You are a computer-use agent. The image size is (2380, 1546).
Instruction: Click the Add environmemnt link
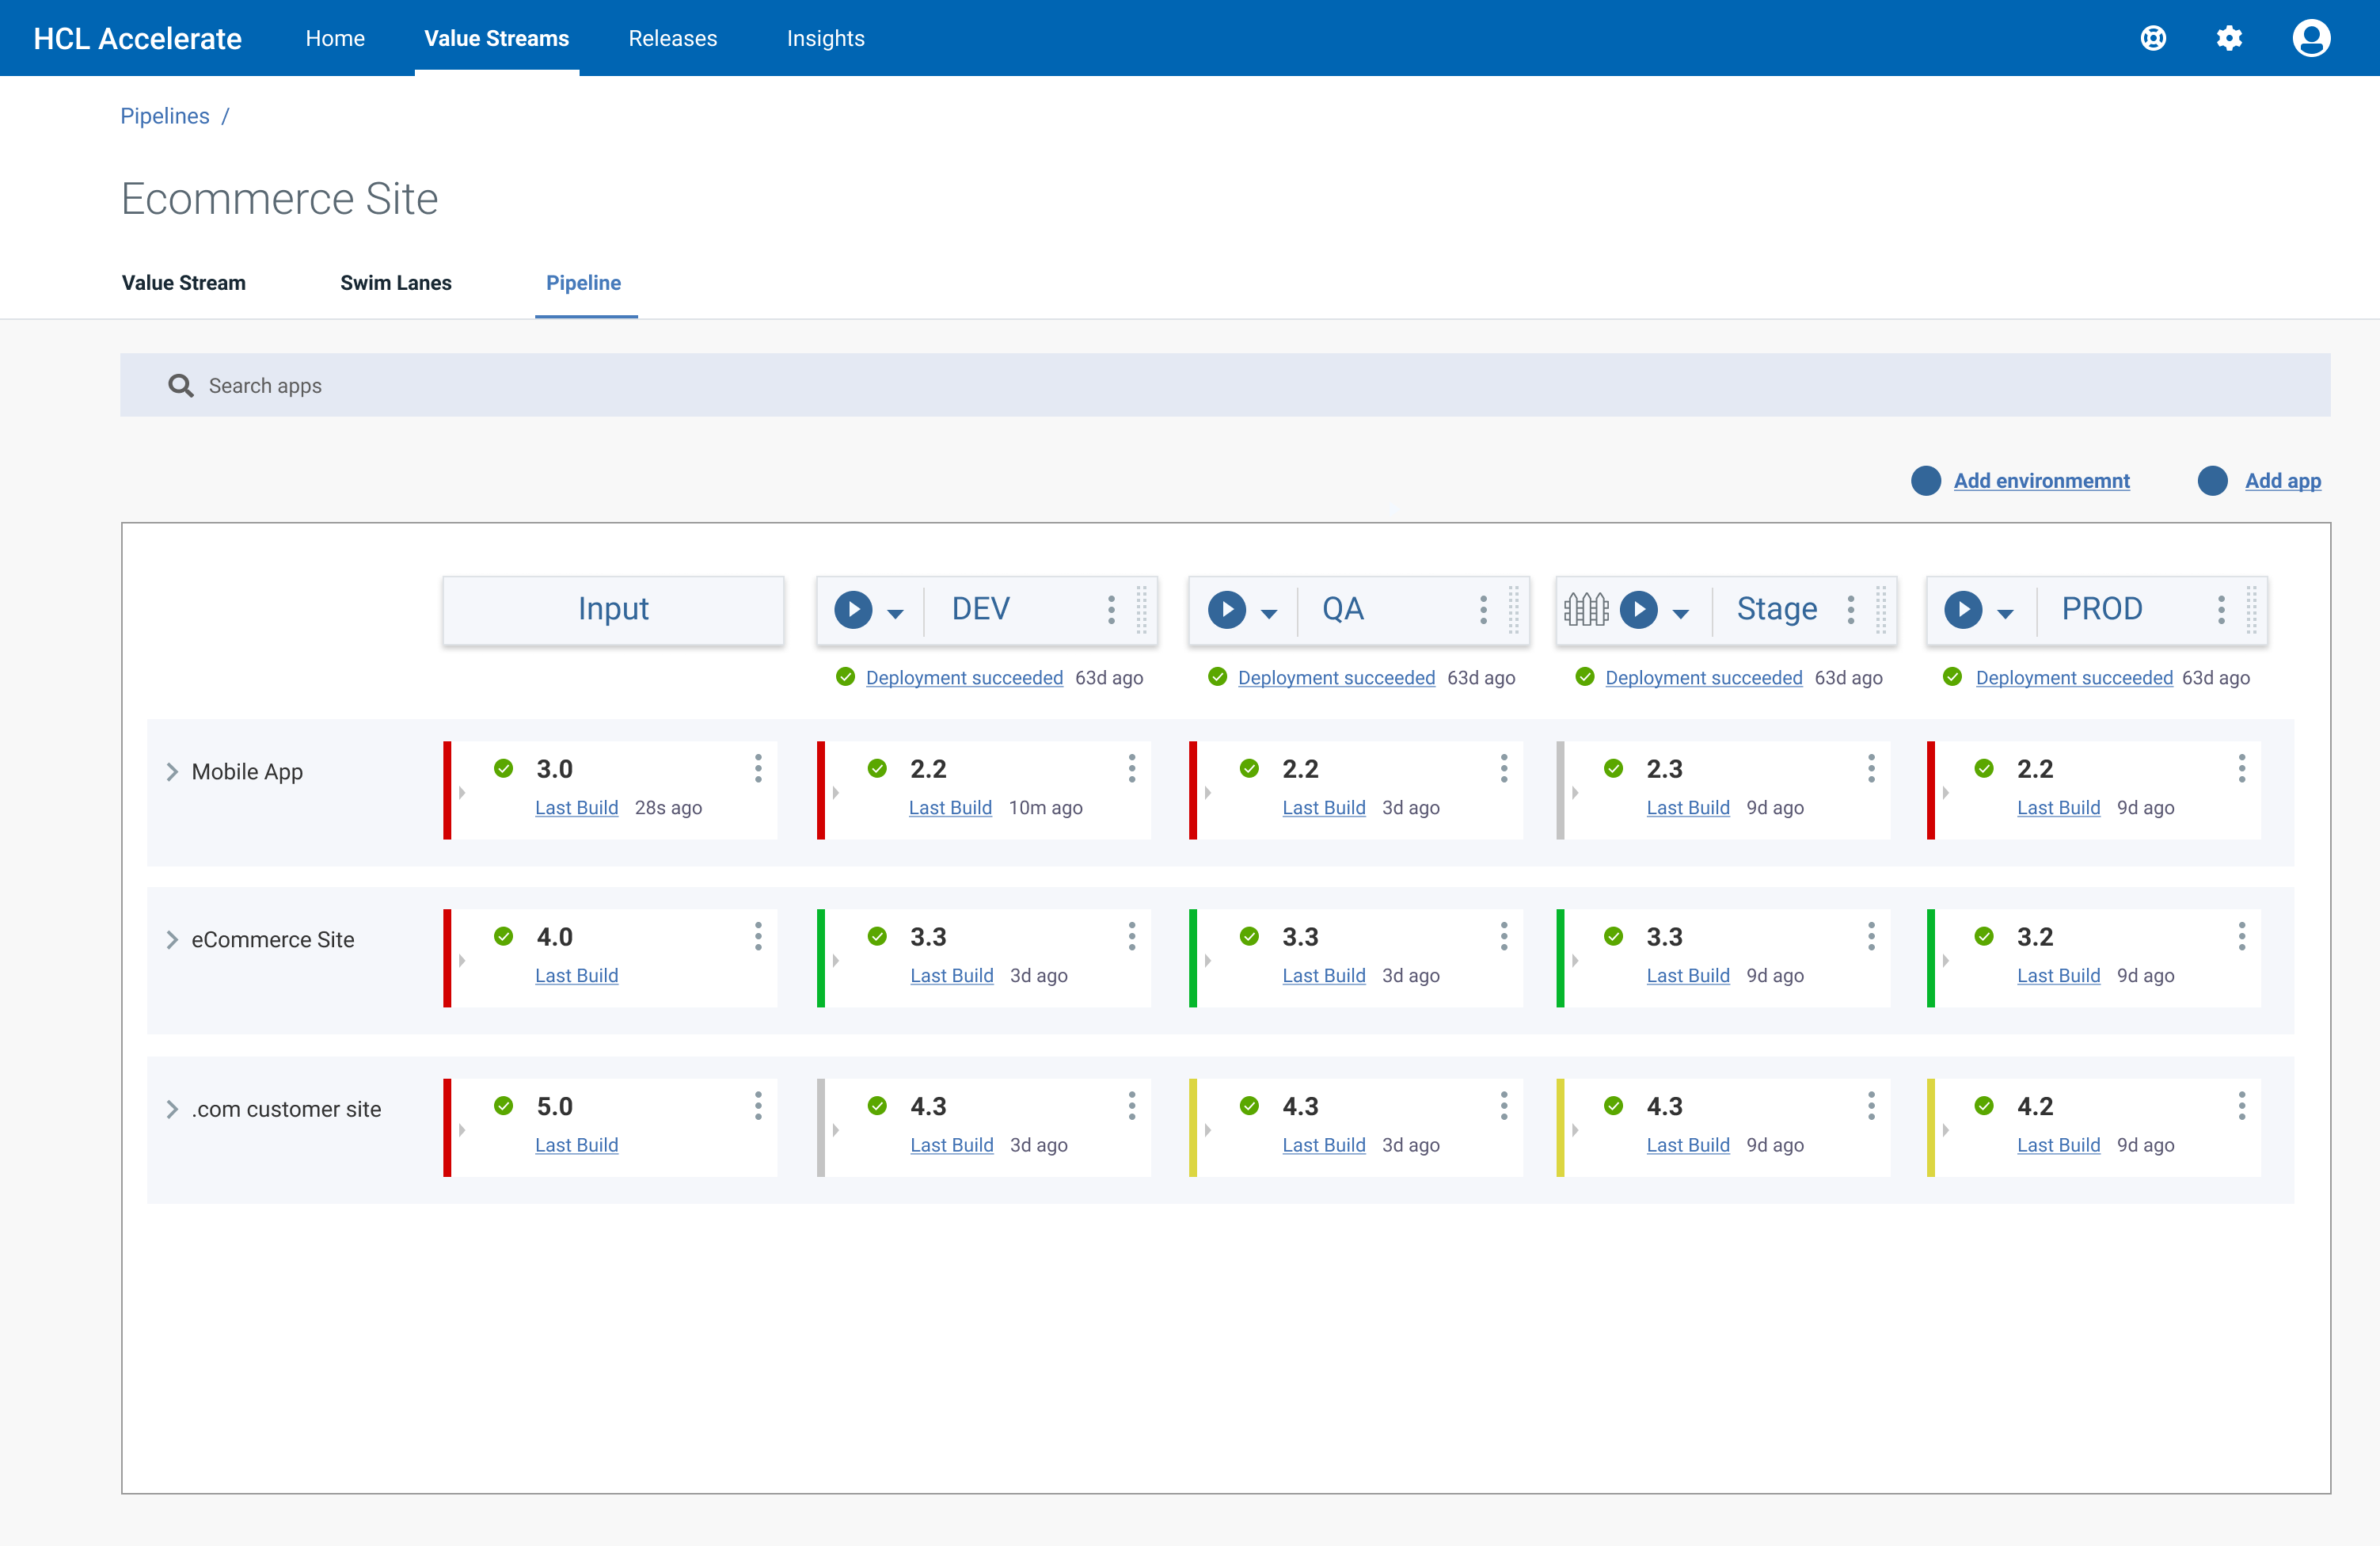2042,480
